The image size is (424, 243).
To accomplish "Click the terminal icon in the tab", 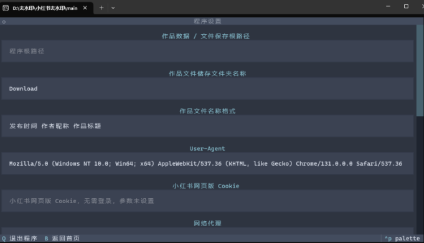I will point(6,8).
